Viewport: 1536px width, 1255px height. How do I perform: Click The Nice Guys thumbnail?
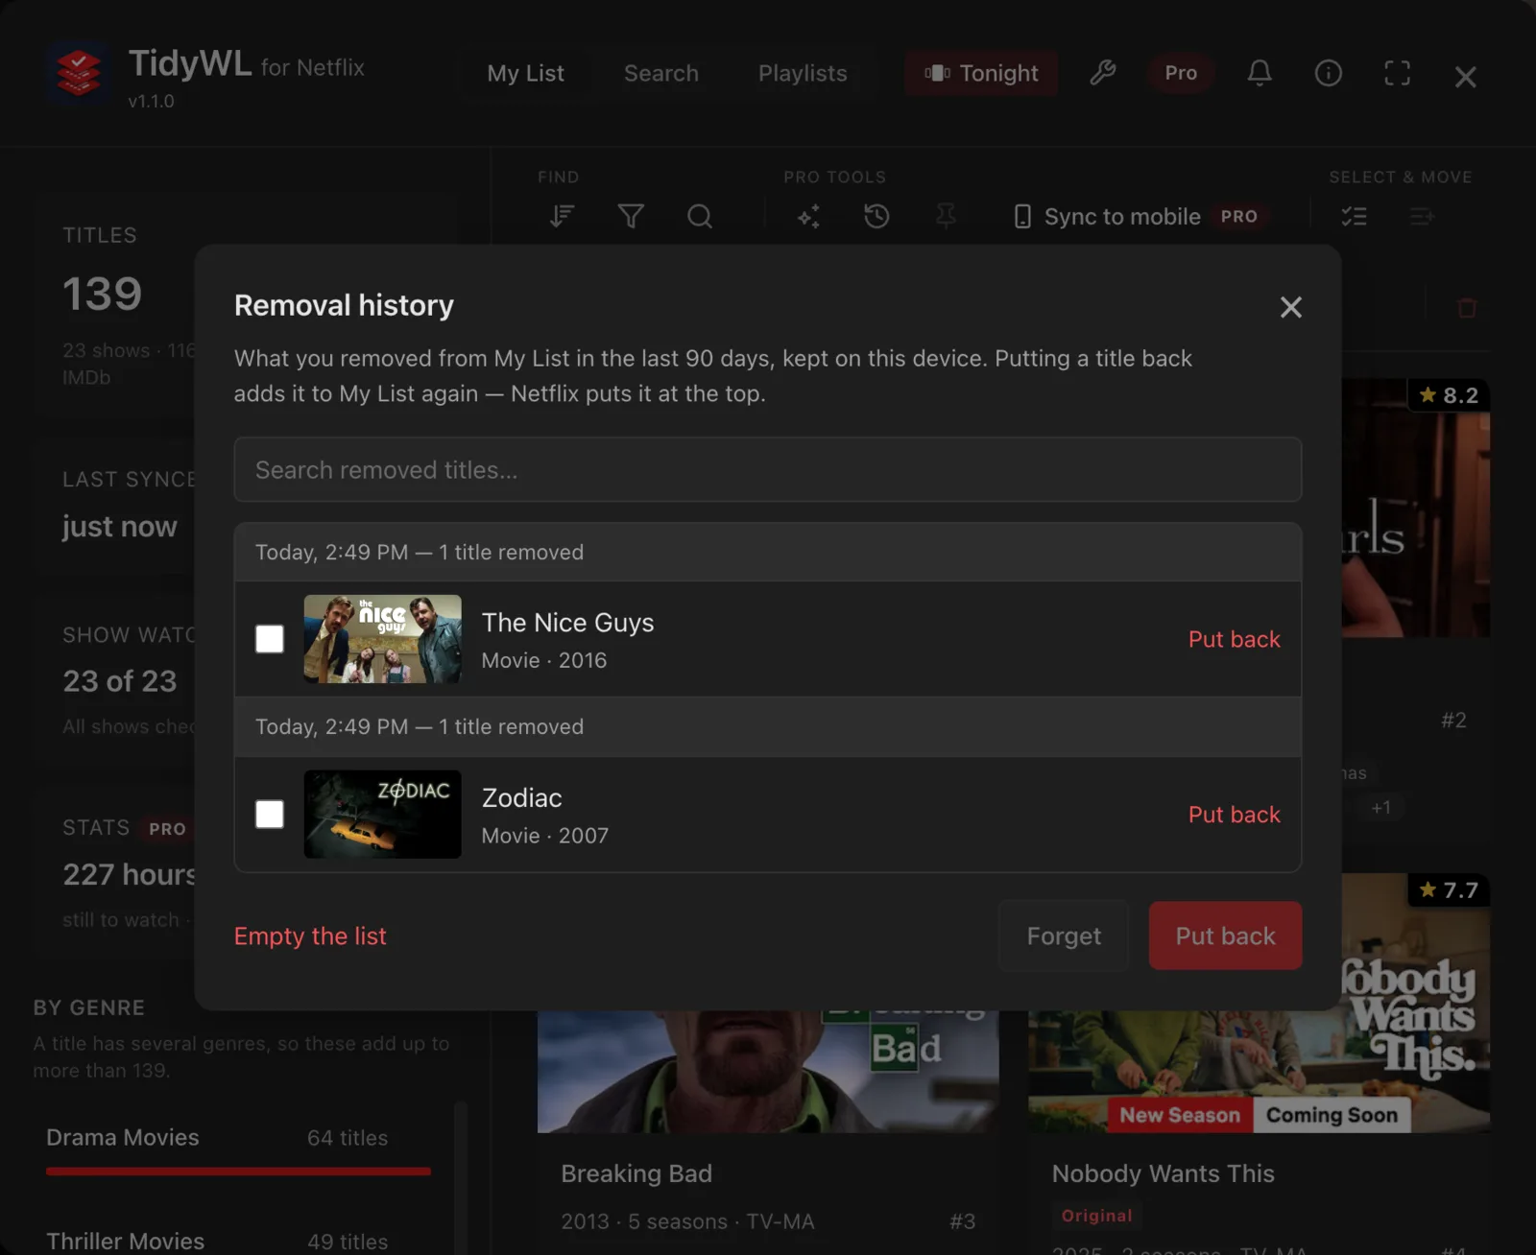click(x=383, y=639)
